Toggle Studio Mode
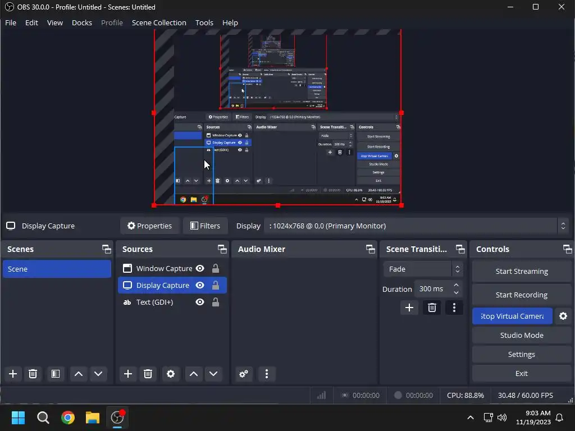Viewport: 575px width, 431px height. click(x=522, y=335)
